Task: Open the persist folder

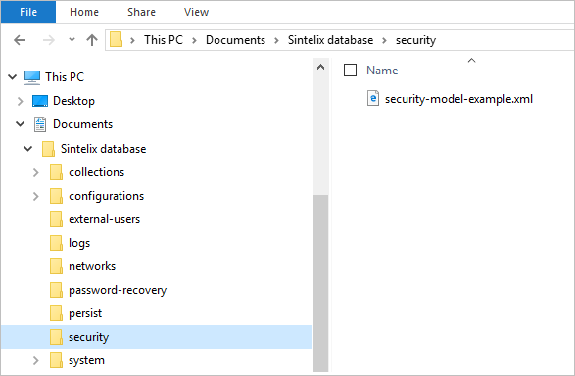Action: 85,313
